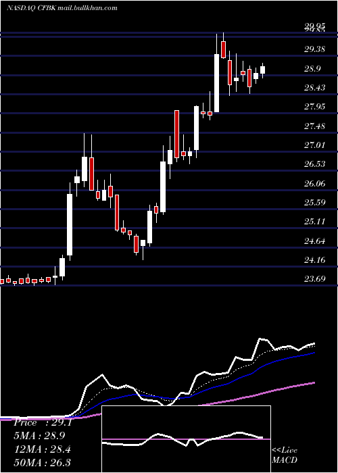Select the 23.69 price axis label

314,278
